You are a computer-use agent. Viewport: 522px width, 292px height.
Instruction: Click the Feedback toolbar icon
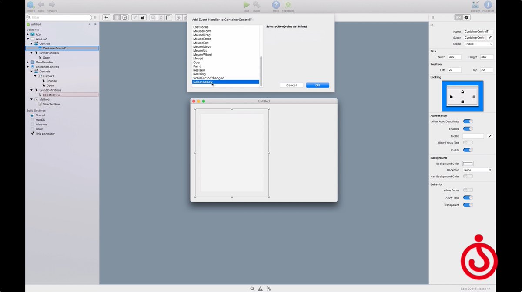[x=288, y=5]
